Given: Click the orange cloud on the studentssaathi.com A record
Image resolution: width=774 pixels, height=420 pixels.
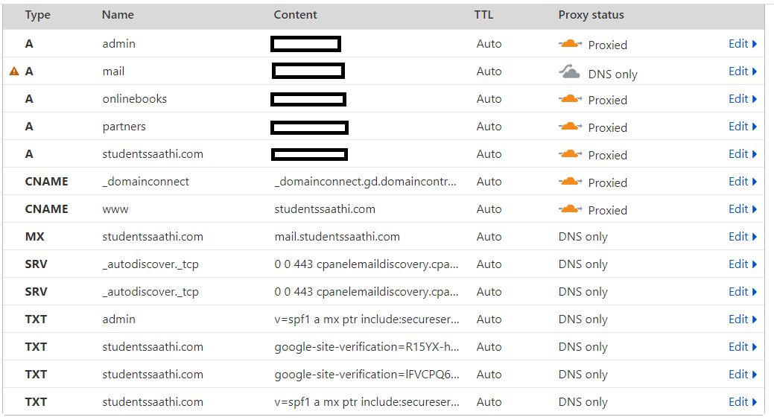Looking at the screenshot, I should coord(570,154).
